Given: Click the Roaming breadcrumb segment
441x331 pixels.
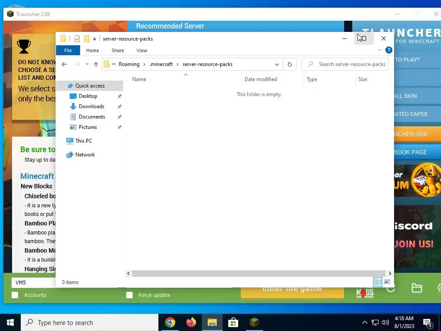Looking at the screenshot, I should click(x=129, y=64).
